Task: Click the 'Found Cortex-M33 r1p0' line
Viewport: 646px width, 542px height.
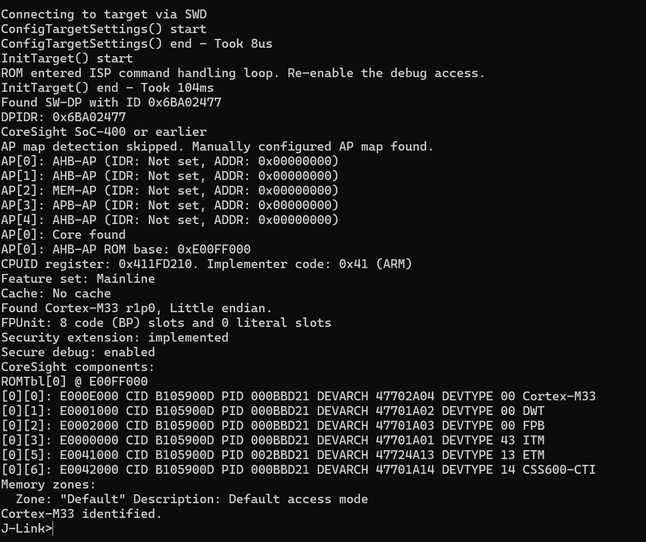Action: 137,308
